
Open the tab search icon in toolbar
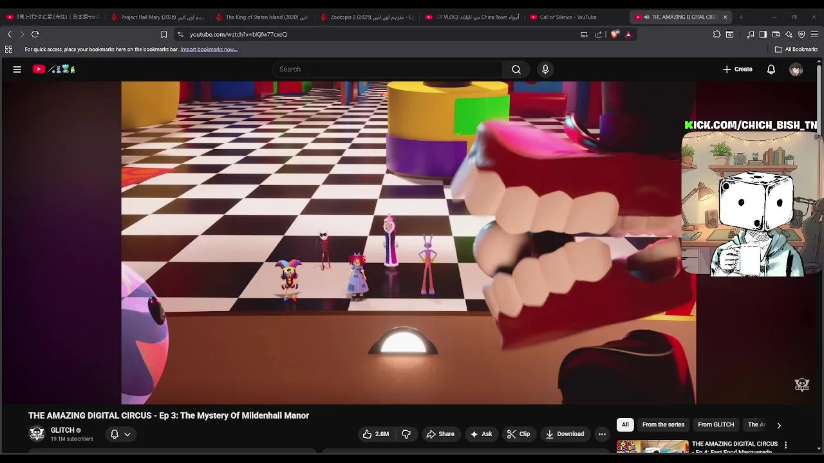729,35
